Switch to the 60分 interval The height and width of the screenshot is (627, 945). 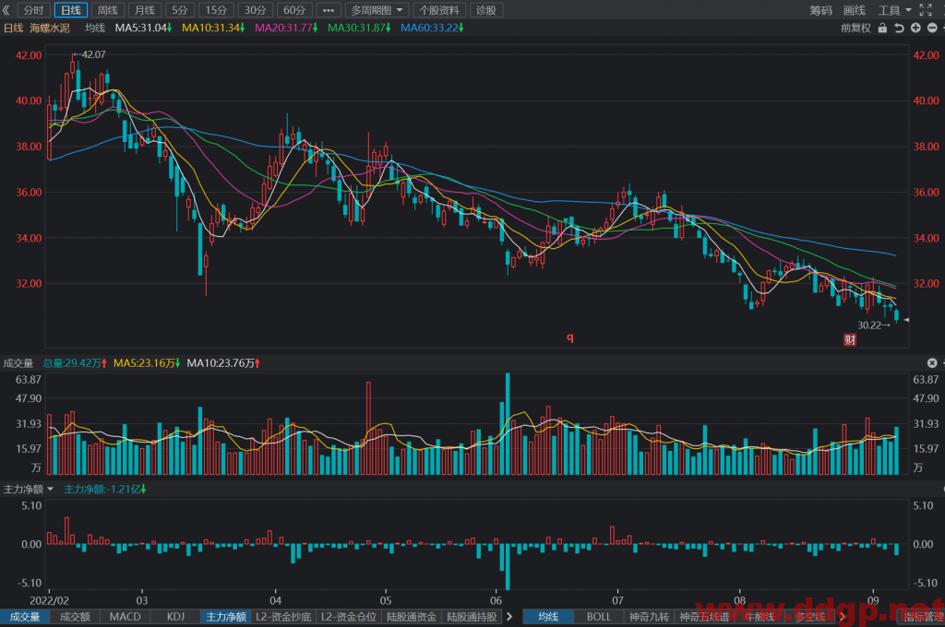click(x=294, y=9)
